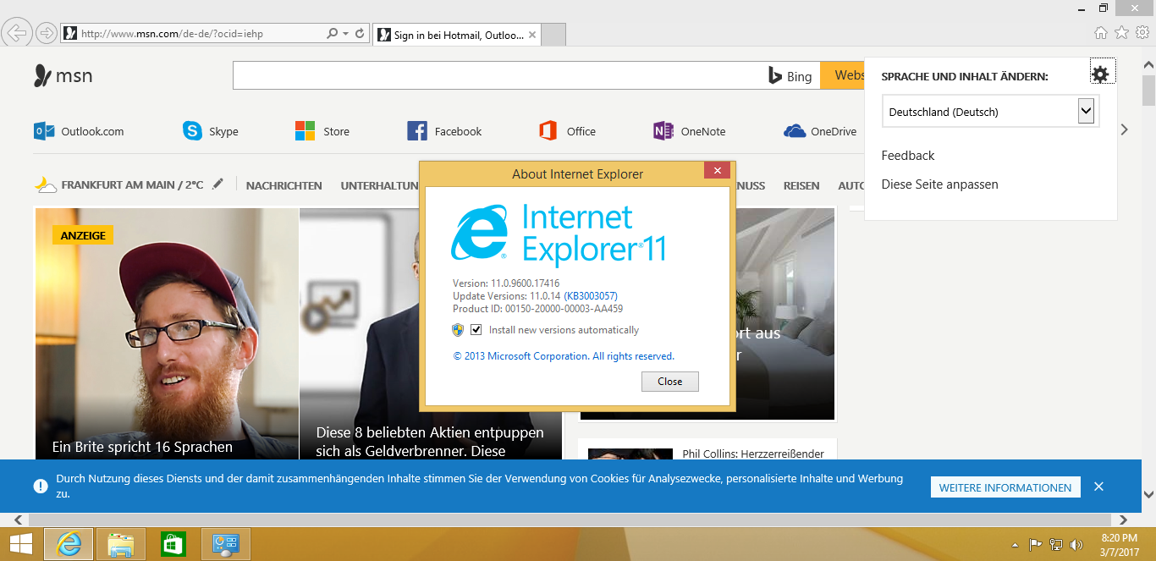Click the network icon in system tray
Image resolution: width=1156 pixels, height=561 pixels.
coord(1055,545)
